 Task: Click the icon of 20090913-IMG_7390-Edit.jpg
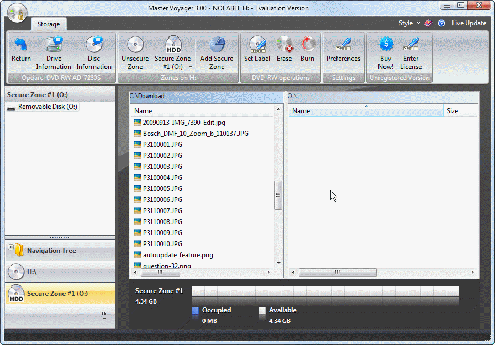(x=138, y=123)
